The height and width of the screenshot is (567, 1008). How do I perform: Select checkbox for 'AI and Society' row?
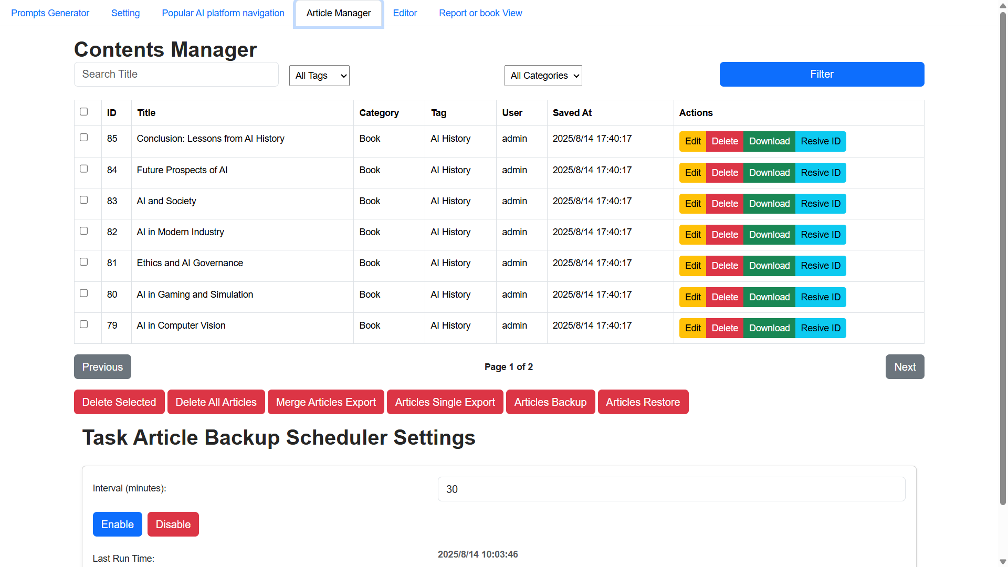pyautogui.click(x=84, y=200)
